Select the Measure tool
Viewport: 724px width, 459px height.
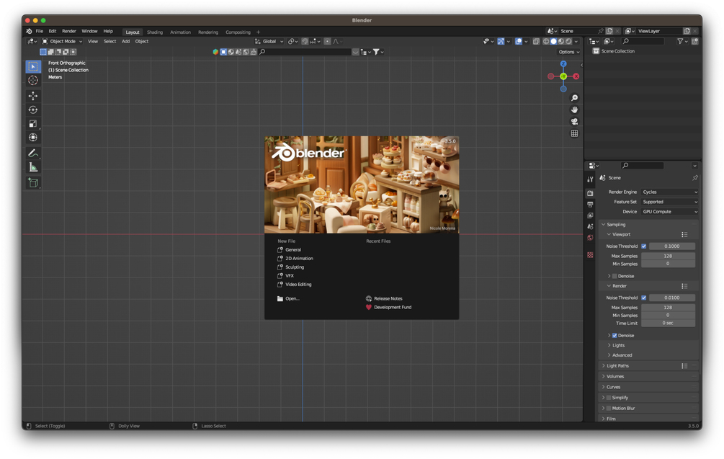pos(33,166)
